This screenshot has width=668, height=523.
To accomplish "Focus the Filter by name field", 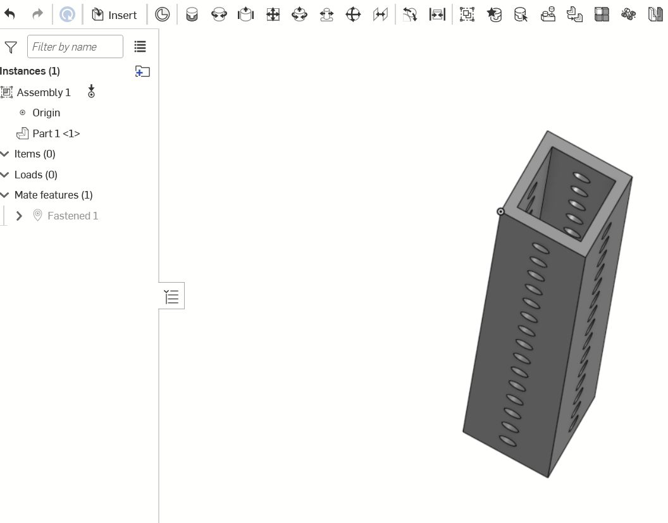I will point(75,46).
